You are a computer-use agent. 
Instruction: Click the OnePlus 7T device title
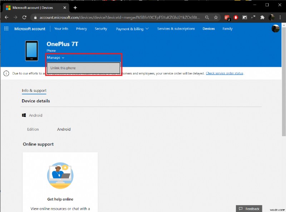pos(62,44)
